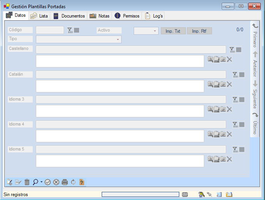This screenshot has height=200, width=265.
Task: Click the new record icon in bottom toolbar
Action: tap(10, 182)
